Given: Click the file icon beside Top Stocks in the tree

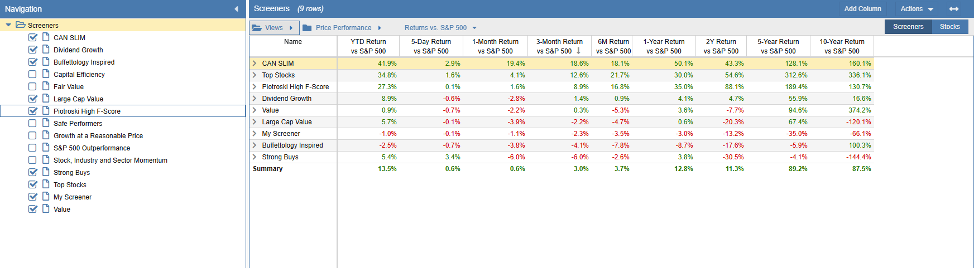Looking at the screenshot, I should pos(46,184).
